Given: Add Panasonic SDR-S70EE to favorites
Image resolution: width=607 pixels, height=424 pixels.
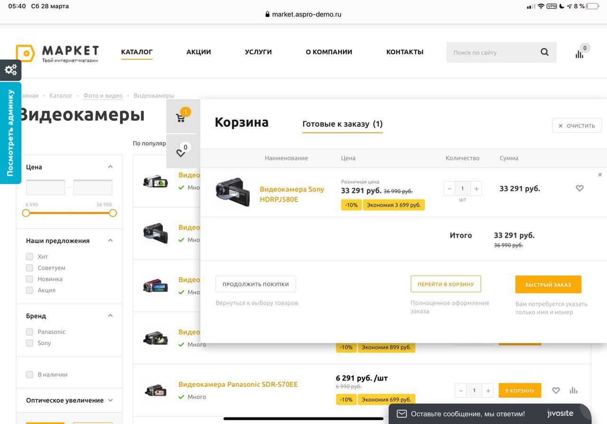Looking at the screenshot, I should [x=556, y=390].
